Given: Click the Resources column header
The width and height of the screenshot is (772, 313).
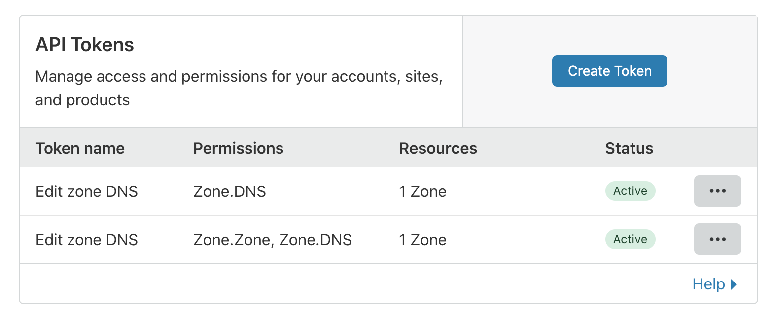Looking at the screenshot, I should click(438, 148).
